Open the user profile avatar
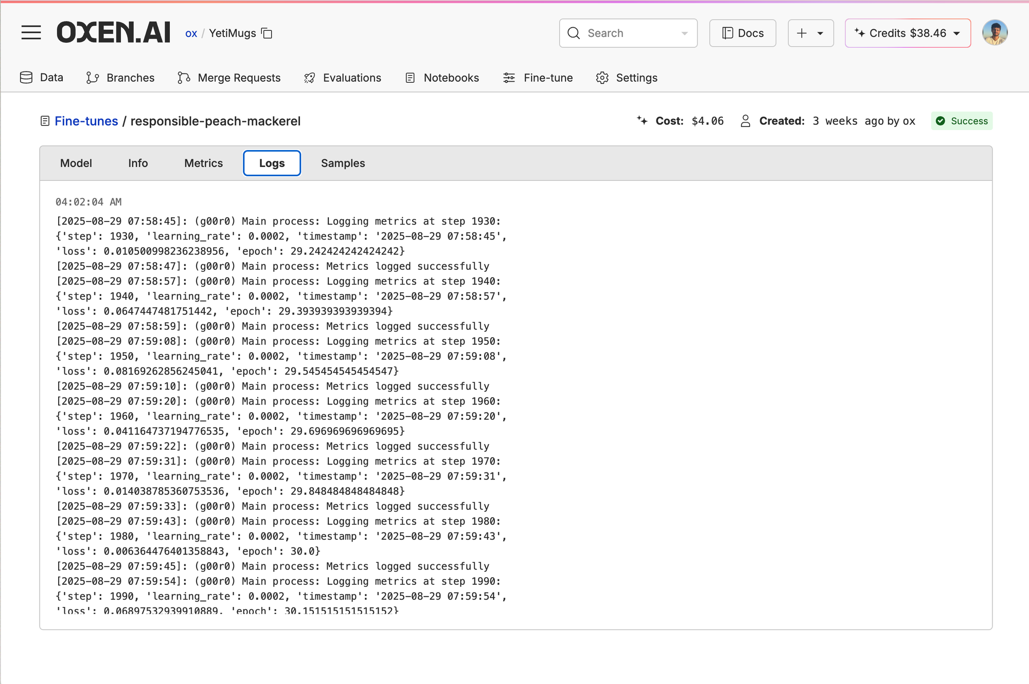Viewport: 1029px width, 684px height. pyautogui.click(x=994, y=33)
